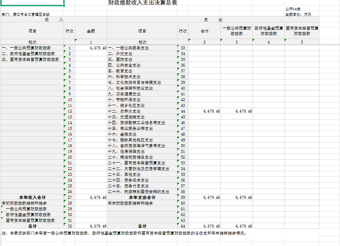Click the 年末财政拨款结转和结余 cell
This screenshot has height=246, width=340.
(130, 203)
